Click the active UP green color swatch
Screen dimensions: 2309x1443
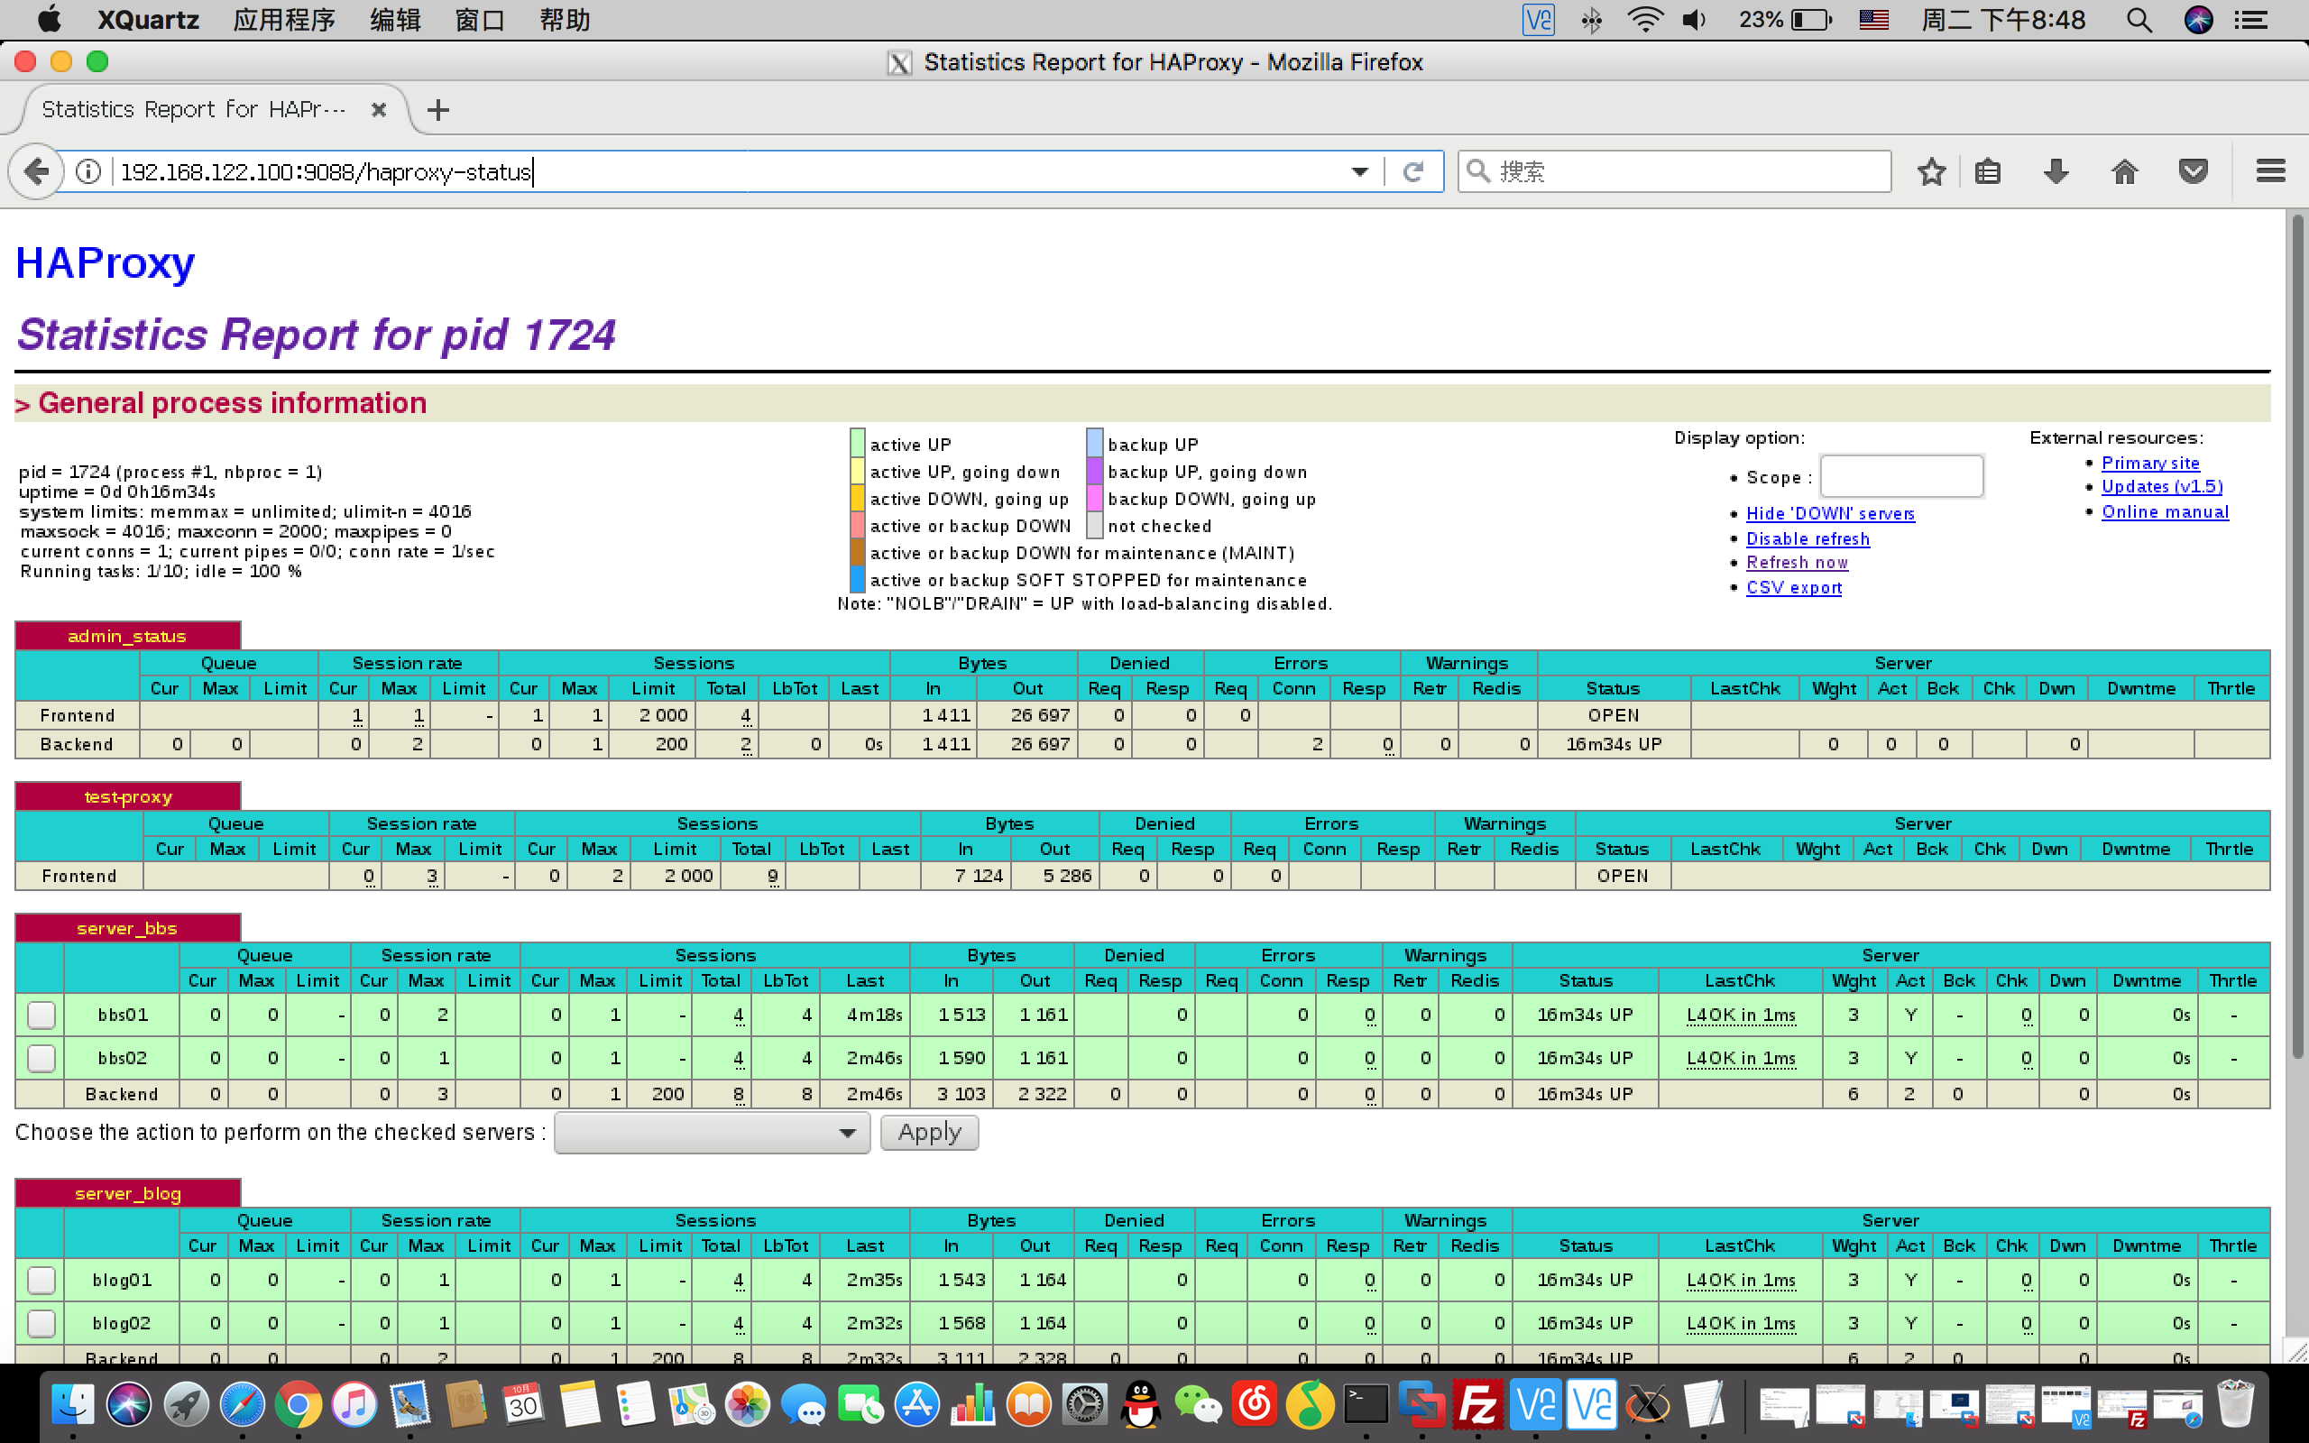tap(857, 443)
